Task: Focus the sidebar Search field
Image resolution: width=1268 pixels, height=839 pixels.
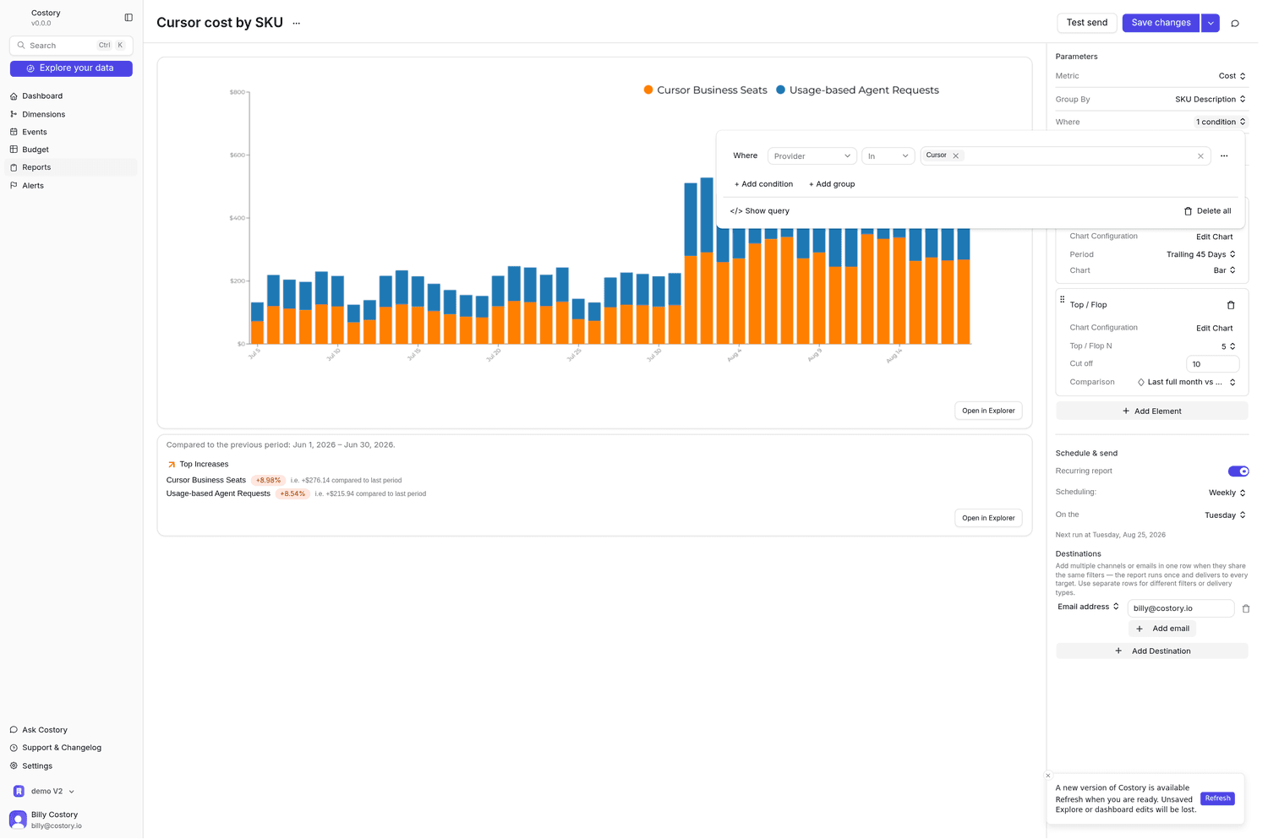Action: [71, 46]
